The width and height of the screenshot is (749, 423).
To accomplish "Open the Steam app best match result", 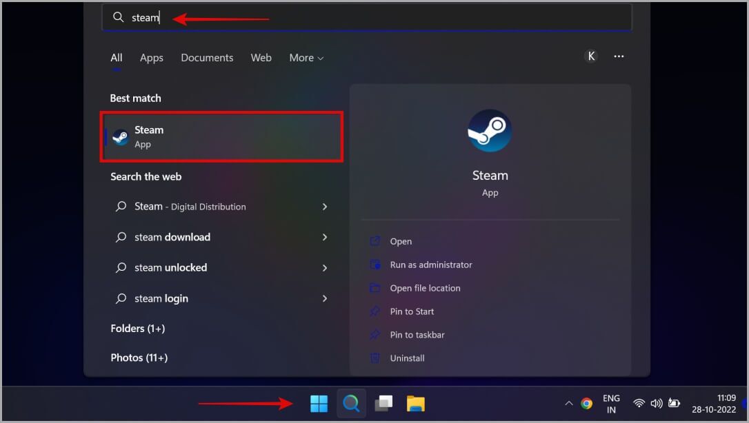I will pyautogui.click(x=221, y=137).
